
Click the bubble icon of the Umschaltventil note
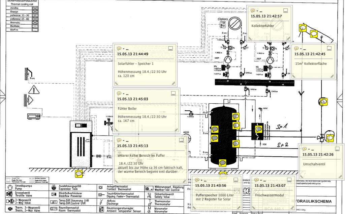coord(304,149)
